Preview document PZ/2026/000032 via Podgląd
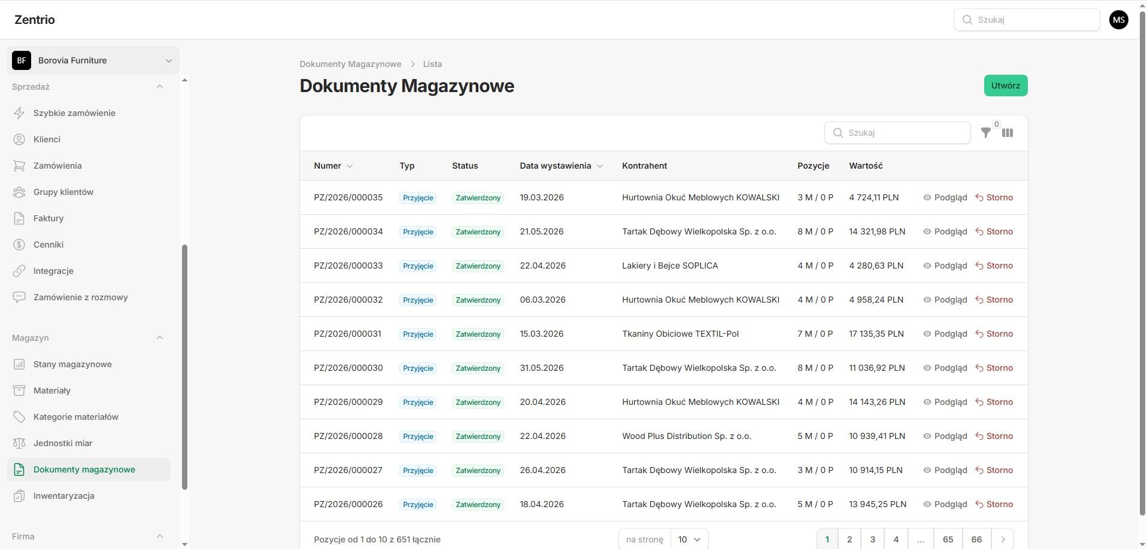The image size is (1147, 549). (x=945, y=300)
